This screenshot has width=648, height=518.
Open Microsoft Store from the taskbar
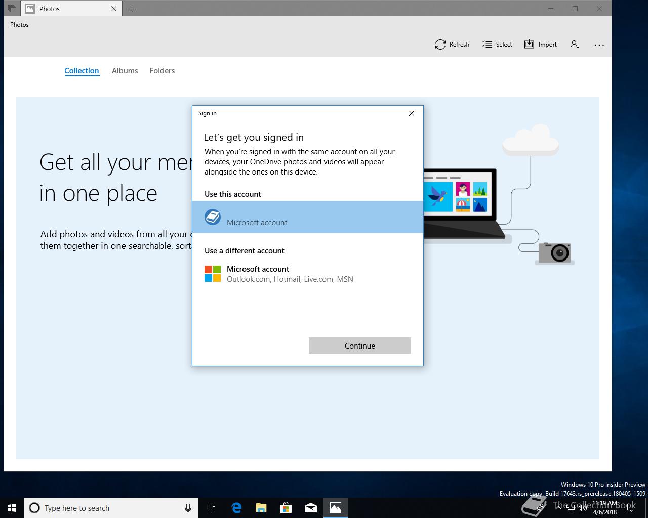(x=286, y=508)
